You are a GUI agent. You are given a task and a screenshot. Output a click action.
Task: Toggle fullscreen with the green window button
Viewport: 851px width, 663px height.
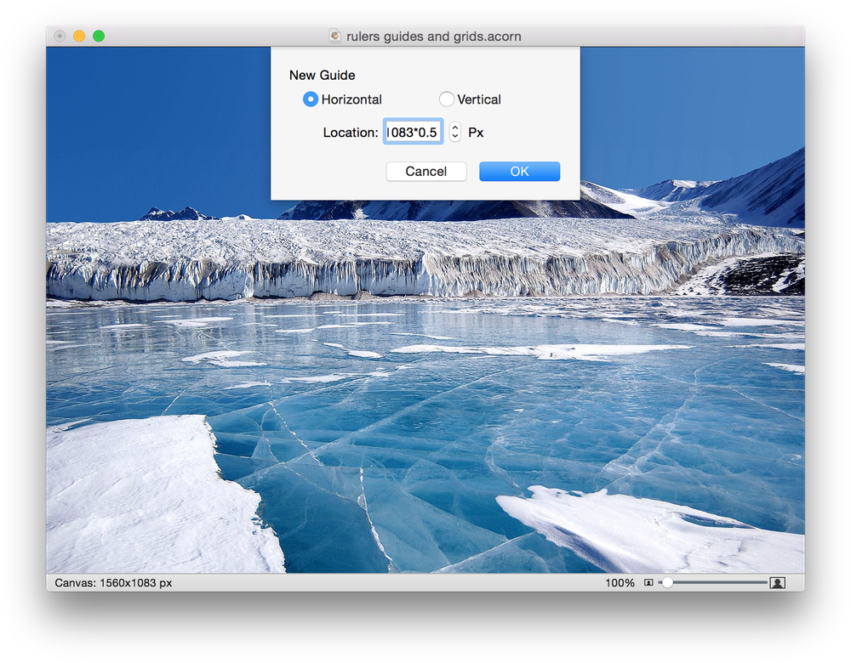point(99,36)
